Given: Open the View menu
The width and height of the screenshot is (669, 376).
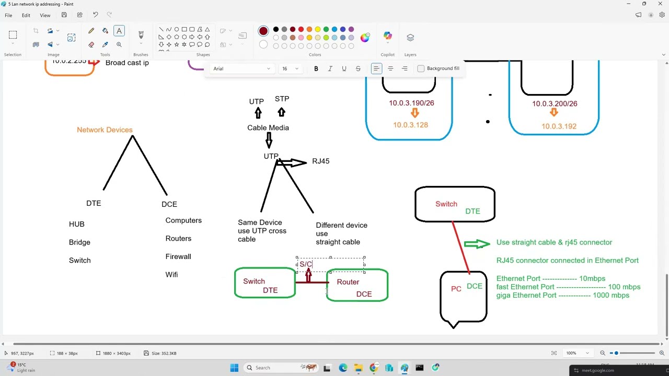Looking at the screenshot, I should click(45, 15).
